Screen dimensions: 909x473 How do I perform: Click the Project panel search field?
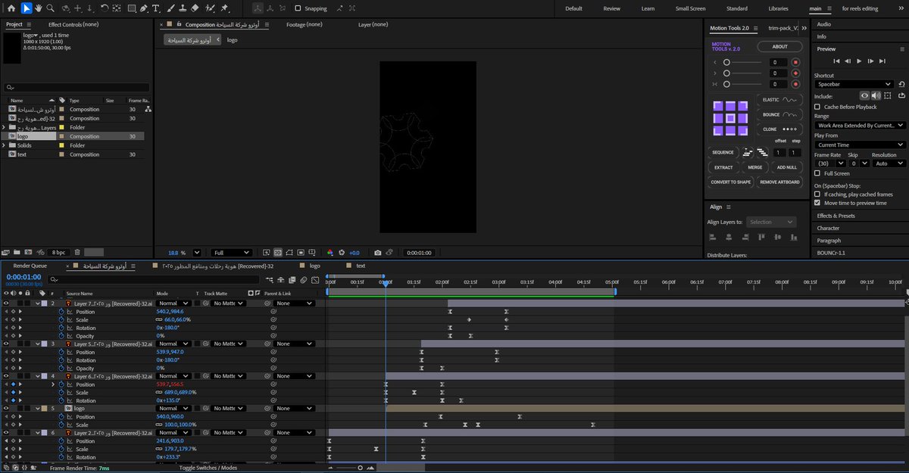76,87
